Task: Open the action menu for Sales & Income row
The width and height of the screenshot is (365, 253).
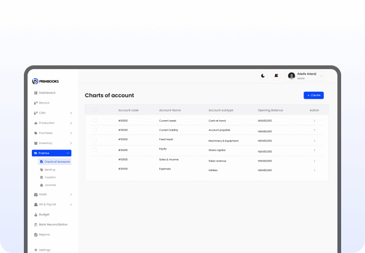Action: 314,161
